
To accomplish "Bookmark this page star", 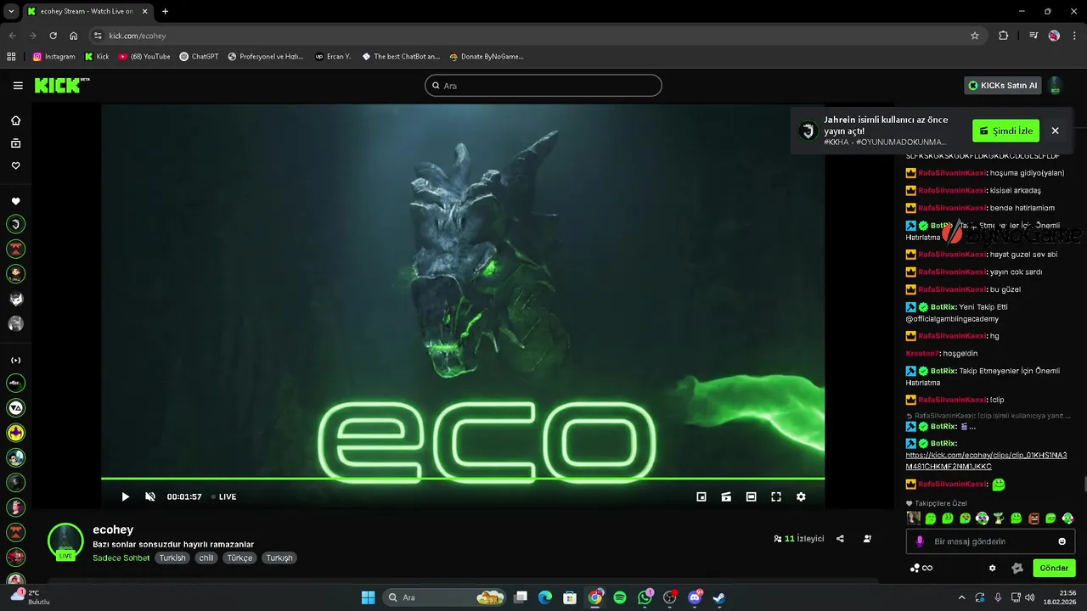I will tap(975, 36).
